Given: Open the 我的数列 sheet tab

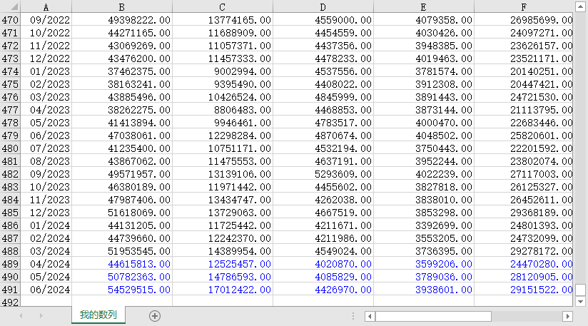Looking at the screenshot, I should (98, 315).
